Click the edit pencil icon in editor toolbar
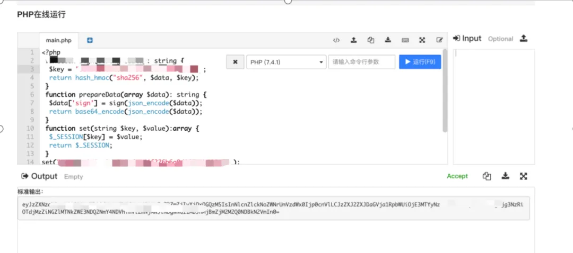 [x=439, y=40]
